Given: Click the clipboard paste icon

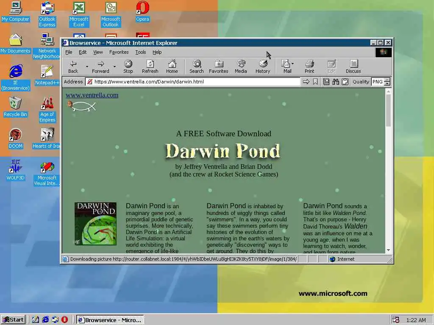Looking at the screenshot, I should pyautogui.click(x=345, y=82).
